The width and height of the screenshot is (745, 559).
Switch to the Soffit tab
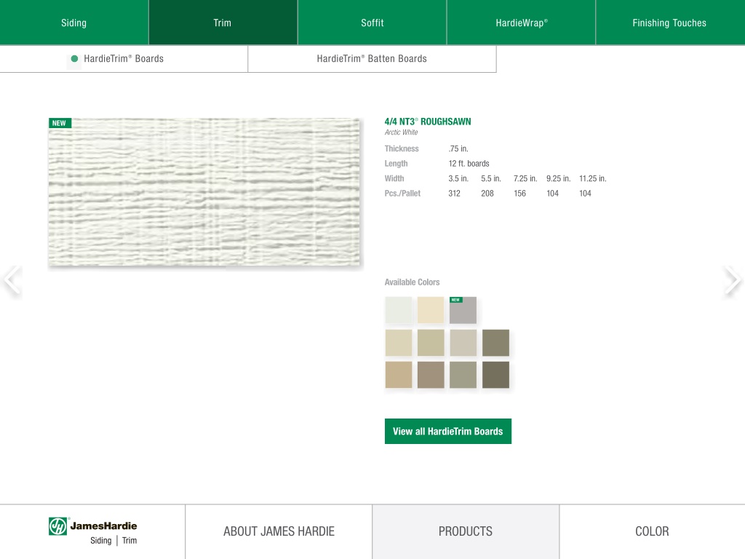click(372, 23)
